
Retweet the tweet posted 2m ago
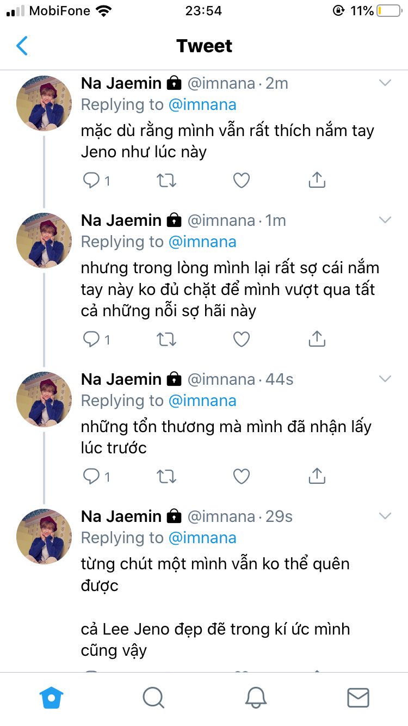[166, 180]
